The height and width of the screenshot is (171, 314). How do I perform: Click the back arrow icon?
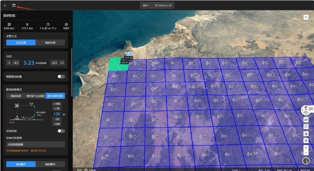5,5
